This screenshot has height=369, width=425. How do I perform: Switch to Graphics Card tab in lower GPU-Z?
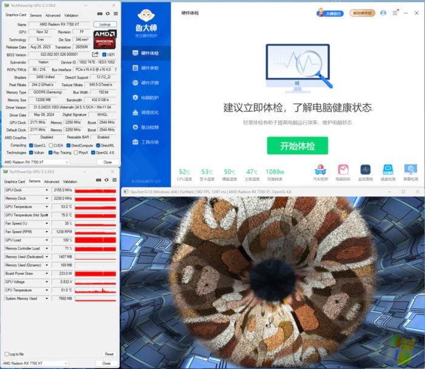pos(15,181)
